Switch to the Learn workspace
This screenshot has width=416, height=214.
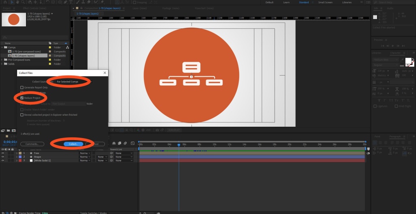pos(286,2)
